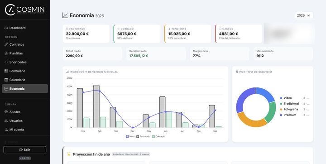The height and width of the screenshot is (164, 326).
Task: Click the Cobrado 6975,00 € card
Action: tap(137, 34)
